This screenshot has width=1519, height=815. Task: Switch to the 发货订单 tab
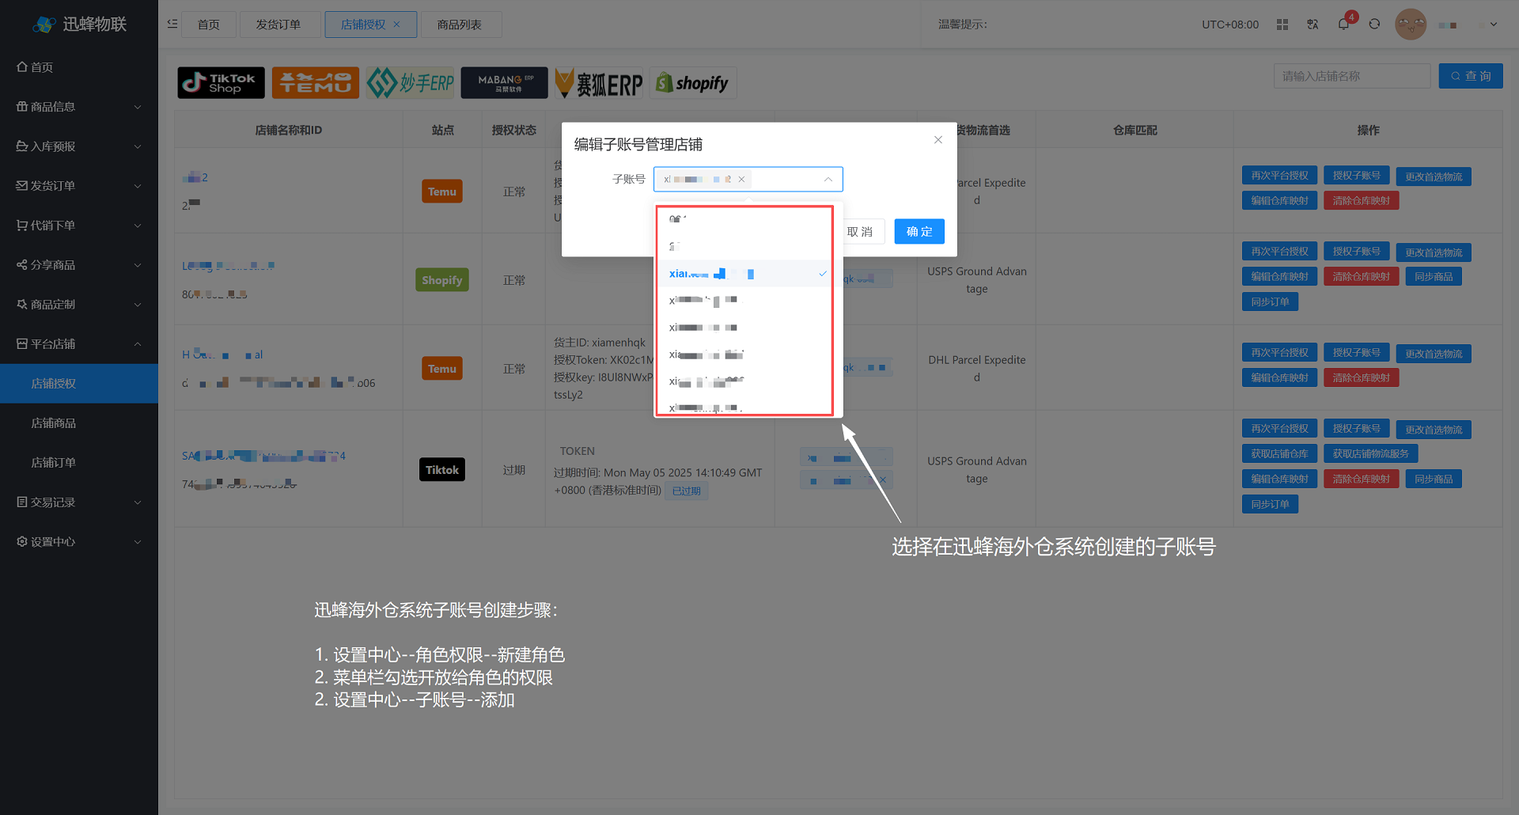click(278, 25)
